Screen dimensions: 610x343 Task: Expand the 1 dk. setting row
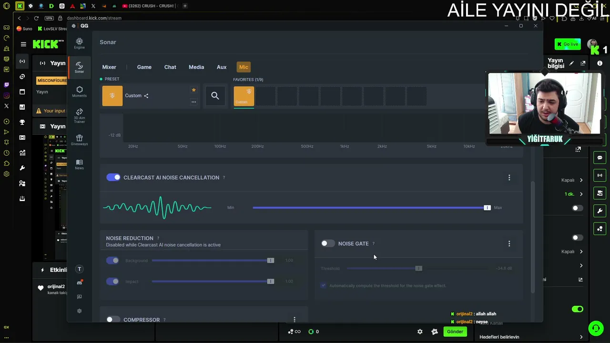[x=574, y=194]
